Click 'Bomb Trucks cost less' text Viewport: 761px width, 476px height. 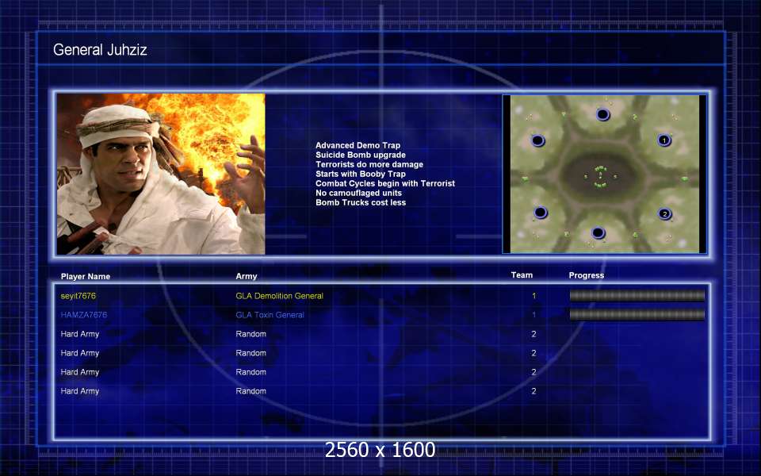tap(361, 202)
